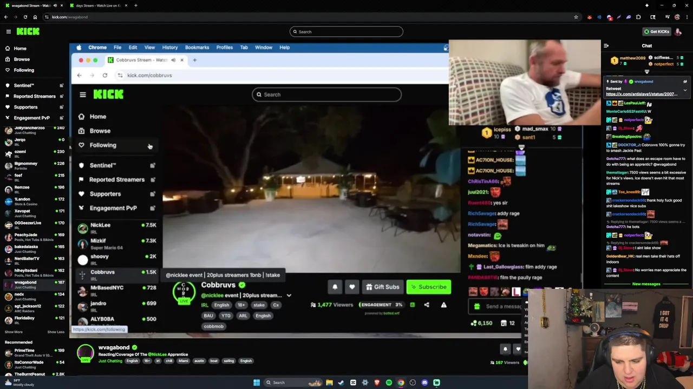Open hamburger menu in streamed Kick page
Screen dimensions: 693x389
tap(83, 95)
